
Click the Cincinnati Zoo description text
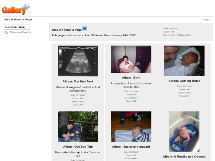(x=78, y=154)
